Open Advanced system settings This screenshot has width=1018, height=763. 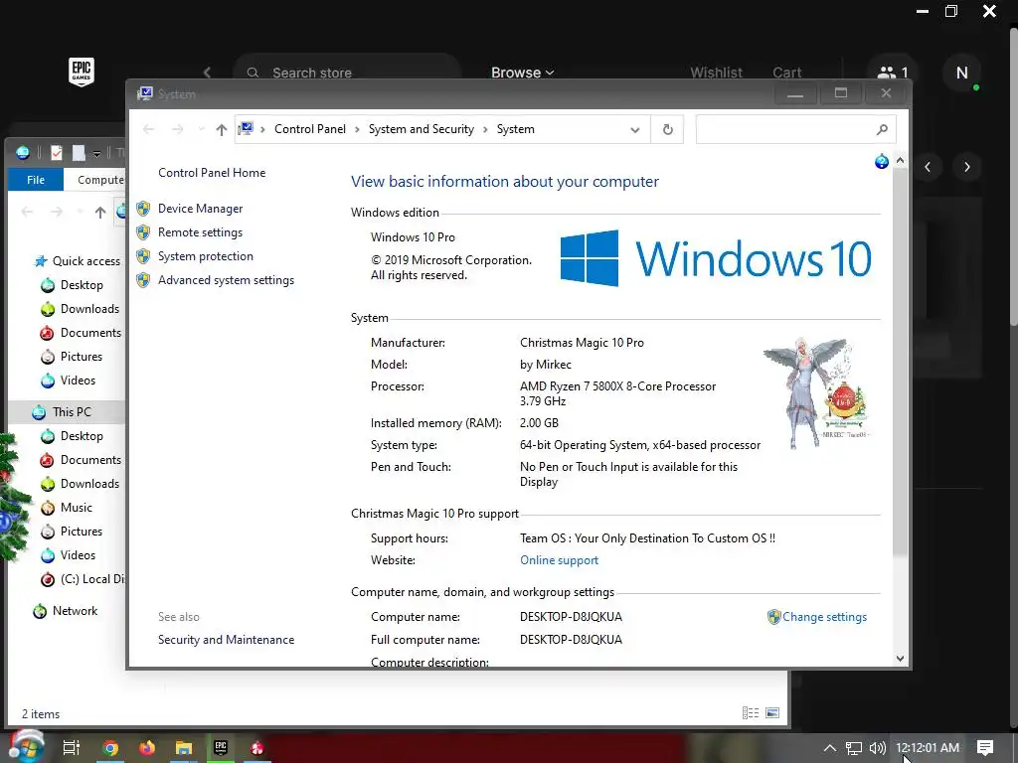[226, 280]
